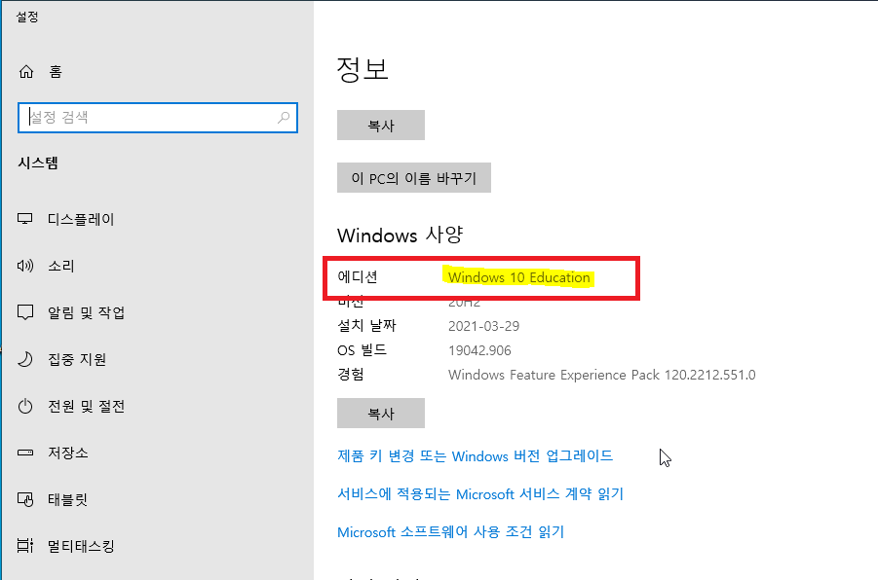Select OS build value 19042.906
878x580 pixels.
(479, 350)
